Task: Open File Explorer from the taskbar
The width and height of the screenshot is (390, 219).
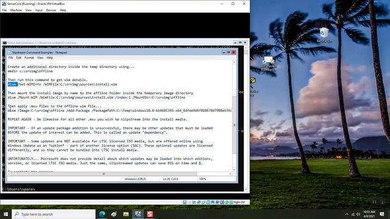Action: click(x=126, y=214)
